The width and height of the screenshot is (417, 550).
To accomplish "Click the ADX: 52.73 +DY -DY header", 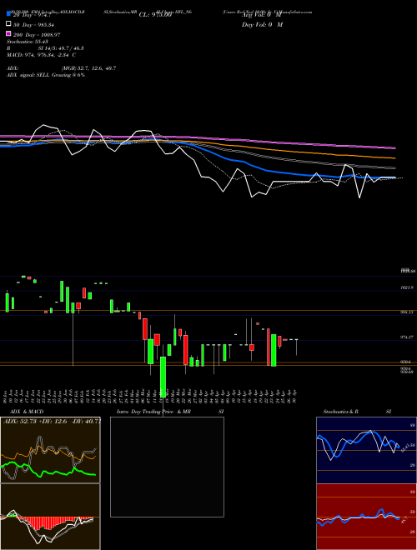I will pos(52,422).
